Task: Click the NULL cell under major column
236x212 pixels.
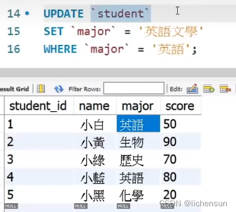Action: [x=123, y=206]
